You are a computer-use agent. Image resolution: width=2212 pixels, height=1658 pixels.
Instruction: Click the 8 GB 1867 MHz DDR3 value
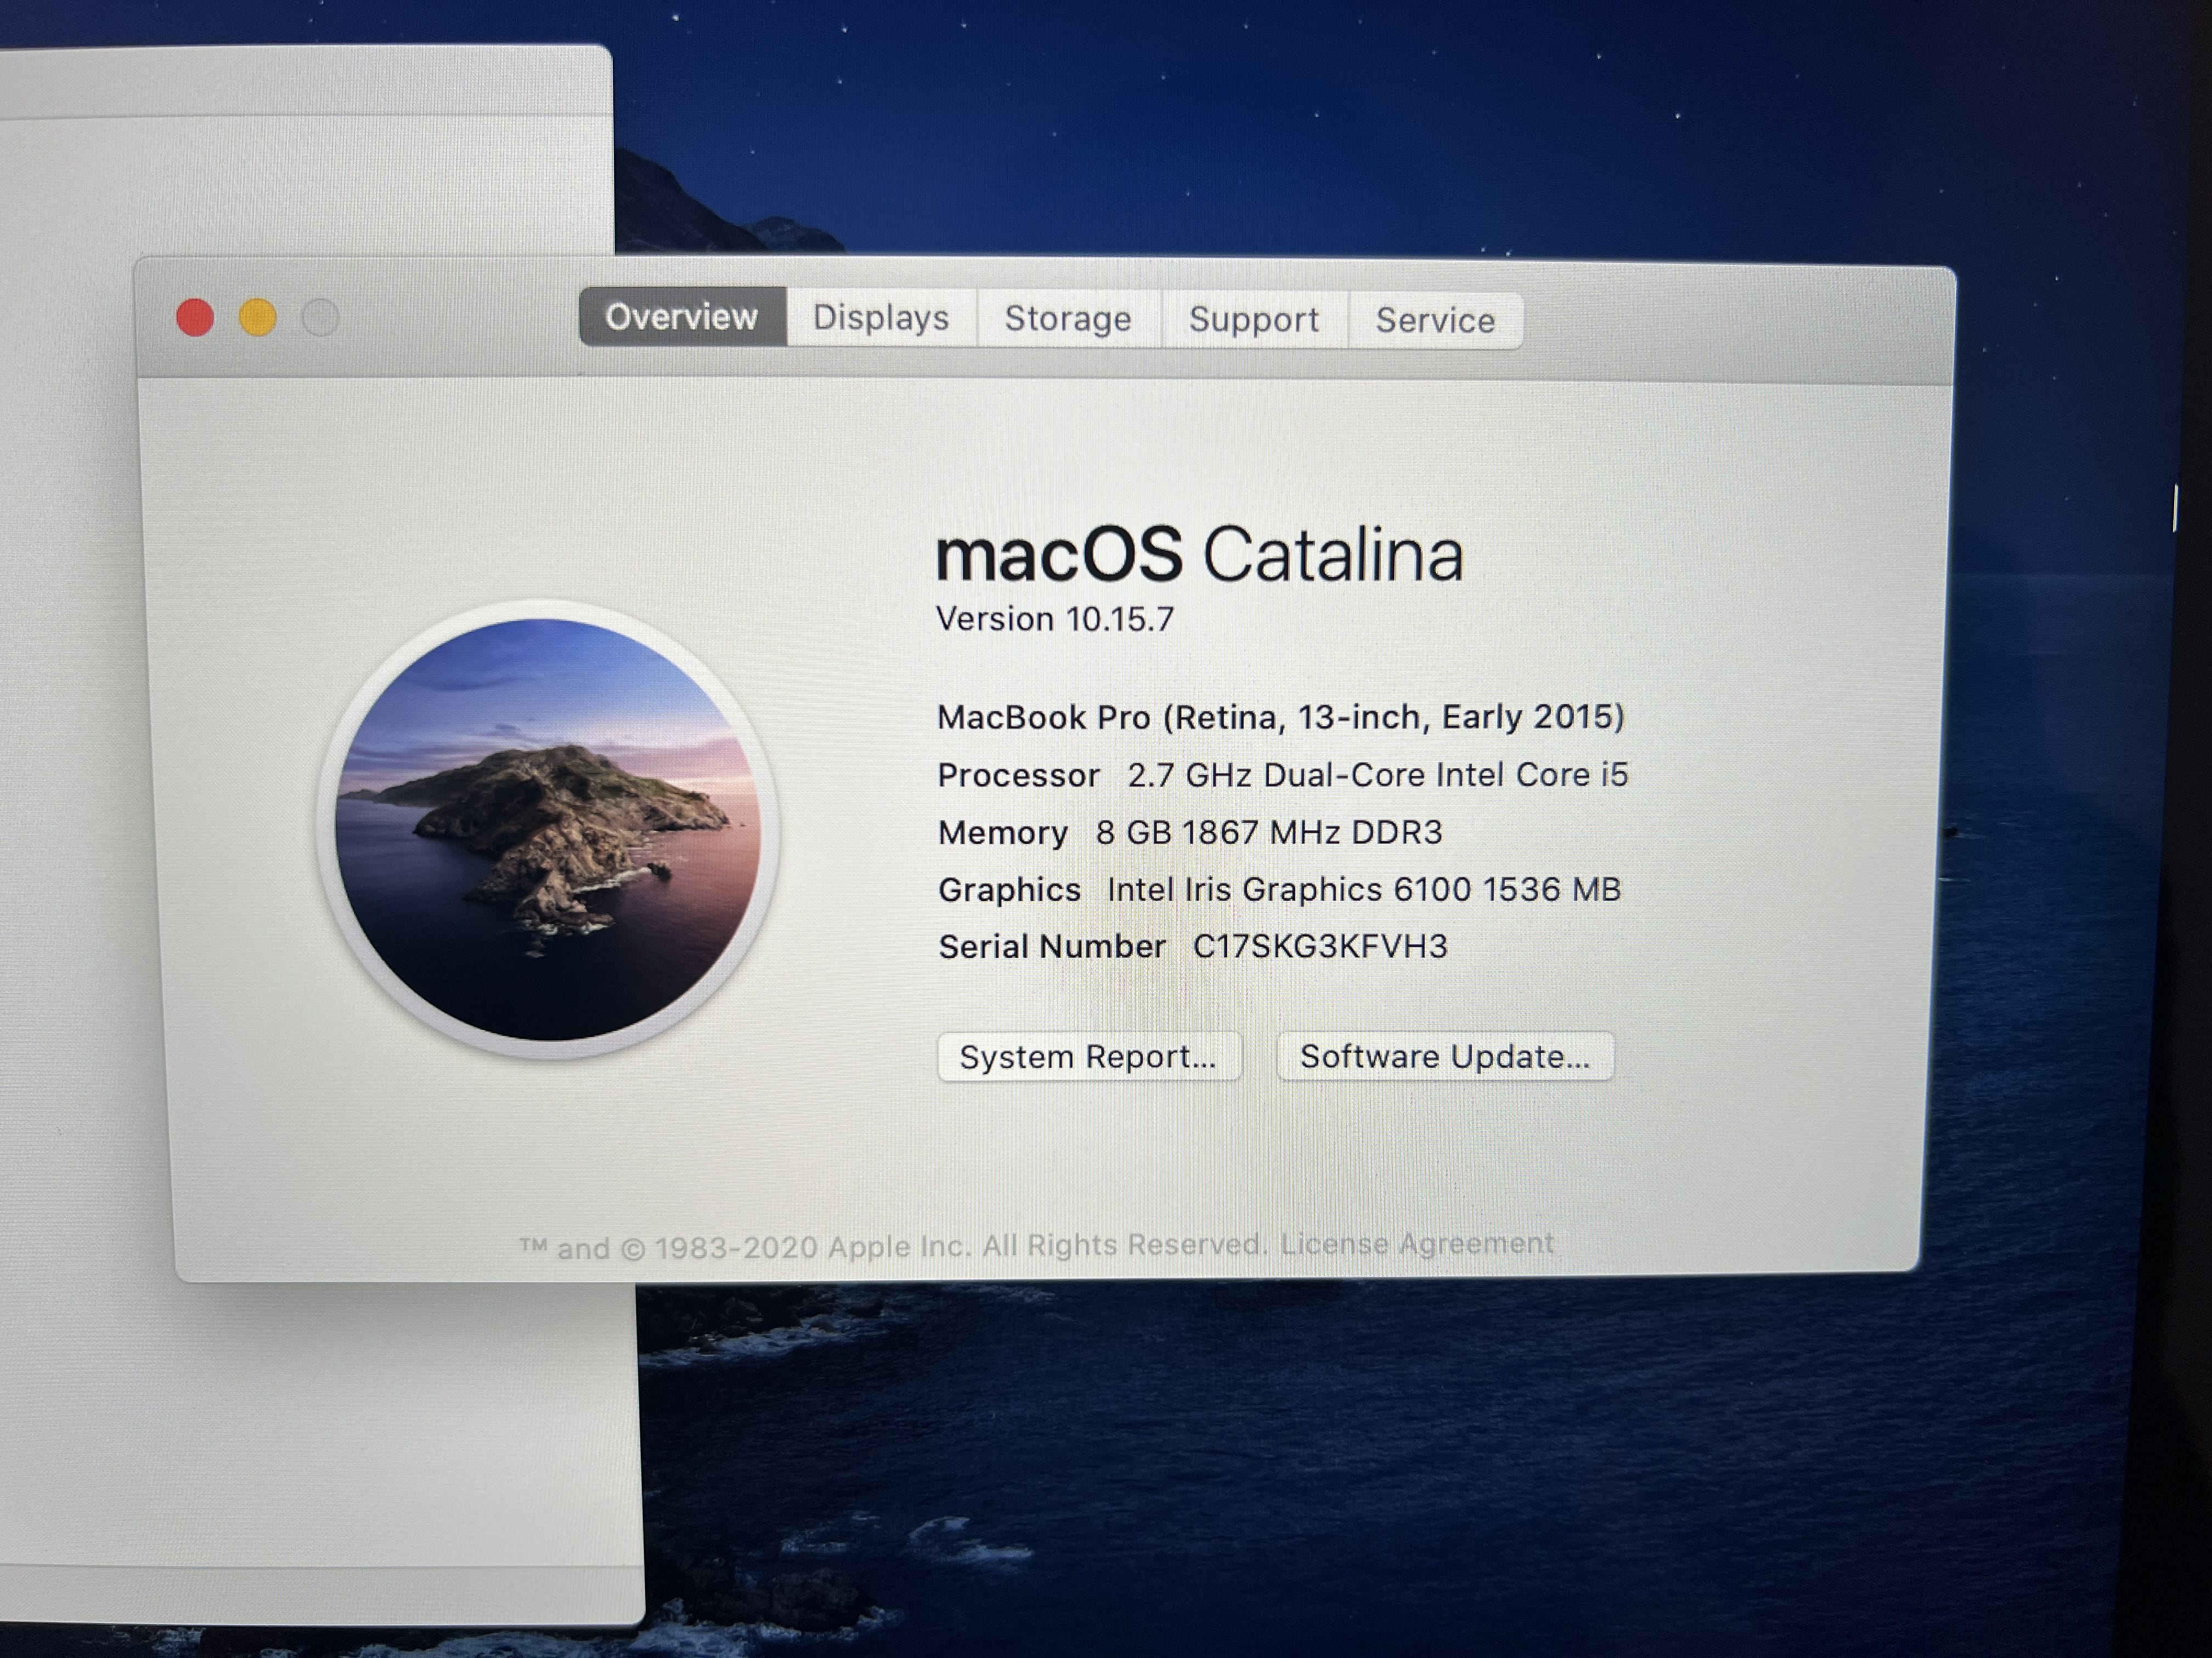(1269, 832)
